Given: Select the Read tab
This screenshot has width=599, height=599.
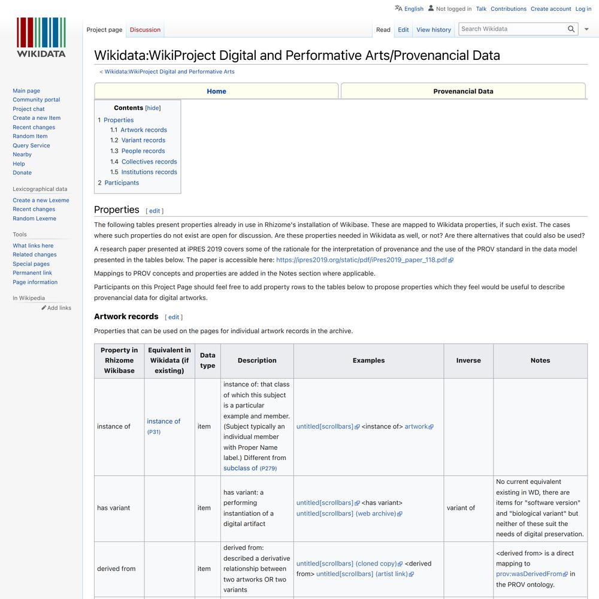Looking at the screenshot, I should point(383,30).
